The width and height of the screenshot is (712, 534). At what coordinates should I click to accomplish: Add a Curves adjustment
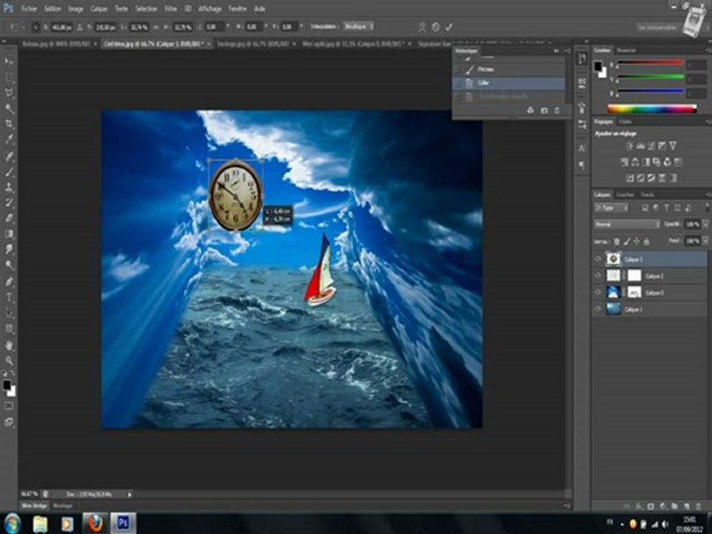(x=652, y=146)
